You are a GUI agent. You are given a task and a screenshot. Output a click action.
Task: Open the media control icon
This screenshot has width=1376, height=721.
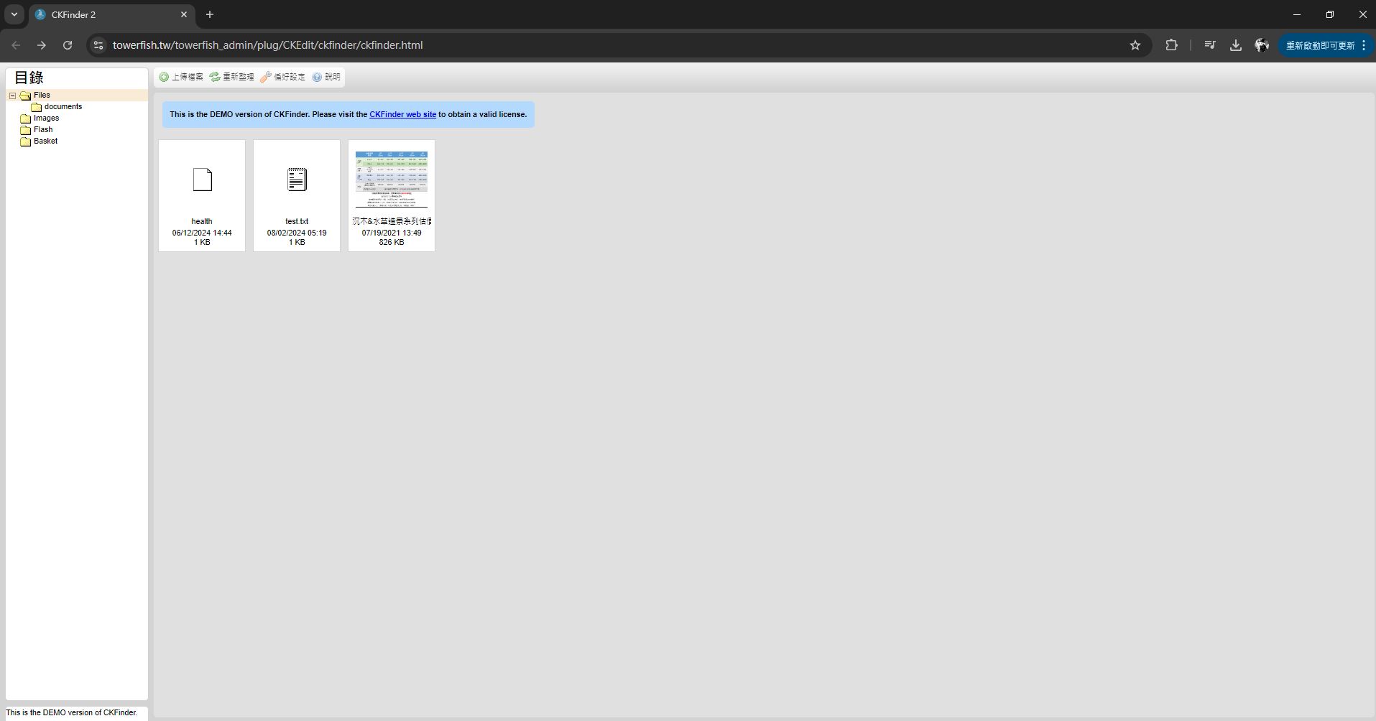click(1210, 45)
